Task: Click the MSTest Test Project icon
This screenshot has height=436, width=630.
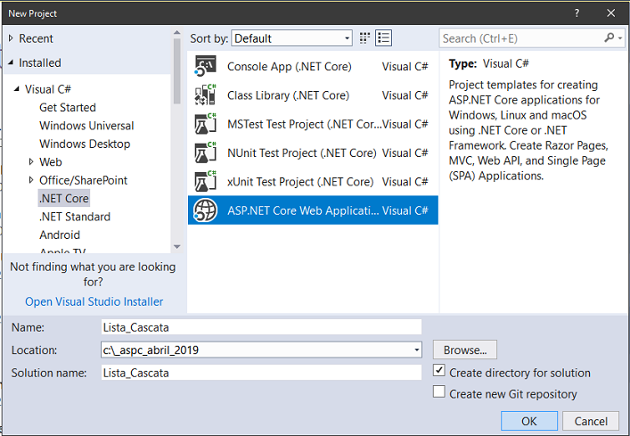Action: pos(205,124)
